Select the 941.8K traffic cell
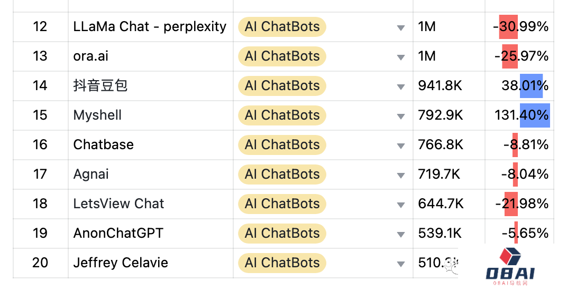 pyautogui.click(x=449, y=86)
